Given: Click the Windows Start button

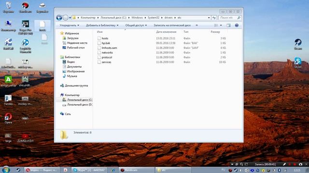Looking at the screenshot, I should (6, 170).
